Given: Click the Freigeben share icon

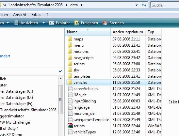Looking at the screenshot, I should pos(77,23).
